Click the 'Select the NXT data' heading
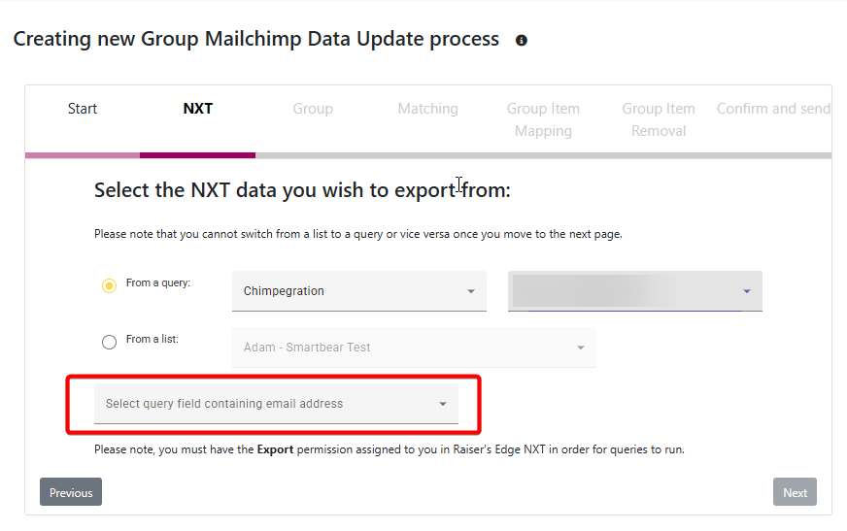The image size is (847, 531). click(302, 190)
